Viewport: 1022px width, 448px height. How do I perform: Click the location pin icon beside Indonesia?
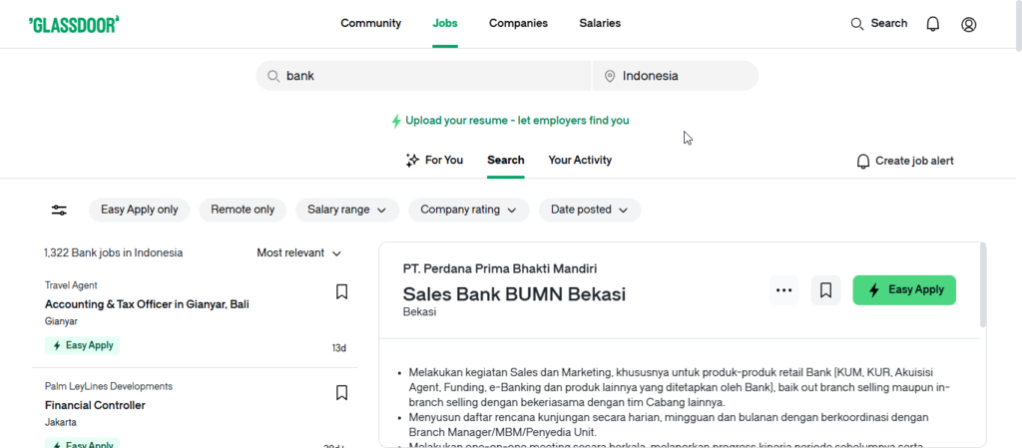click(610, 76)
